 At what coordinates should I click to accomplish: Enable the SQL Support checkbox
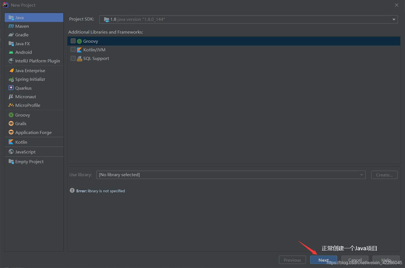73,58
